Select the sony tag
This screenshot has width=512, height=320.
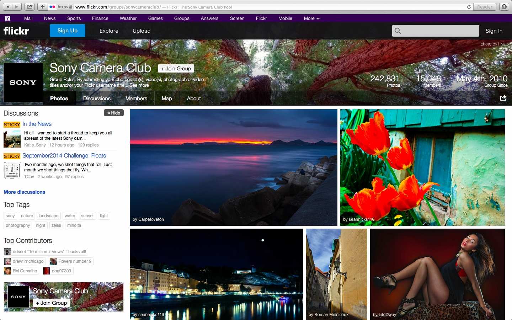(x=10, y=216)
